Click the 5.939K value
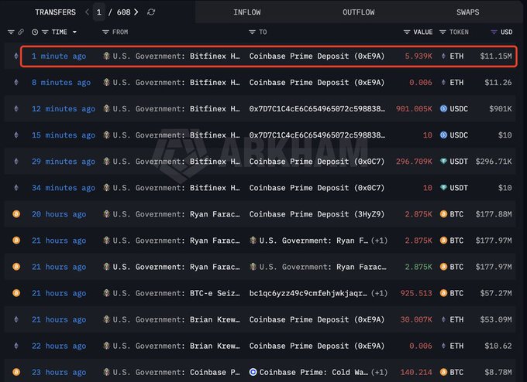The width and height of the screenshot is (527, 382). [418, 56]
